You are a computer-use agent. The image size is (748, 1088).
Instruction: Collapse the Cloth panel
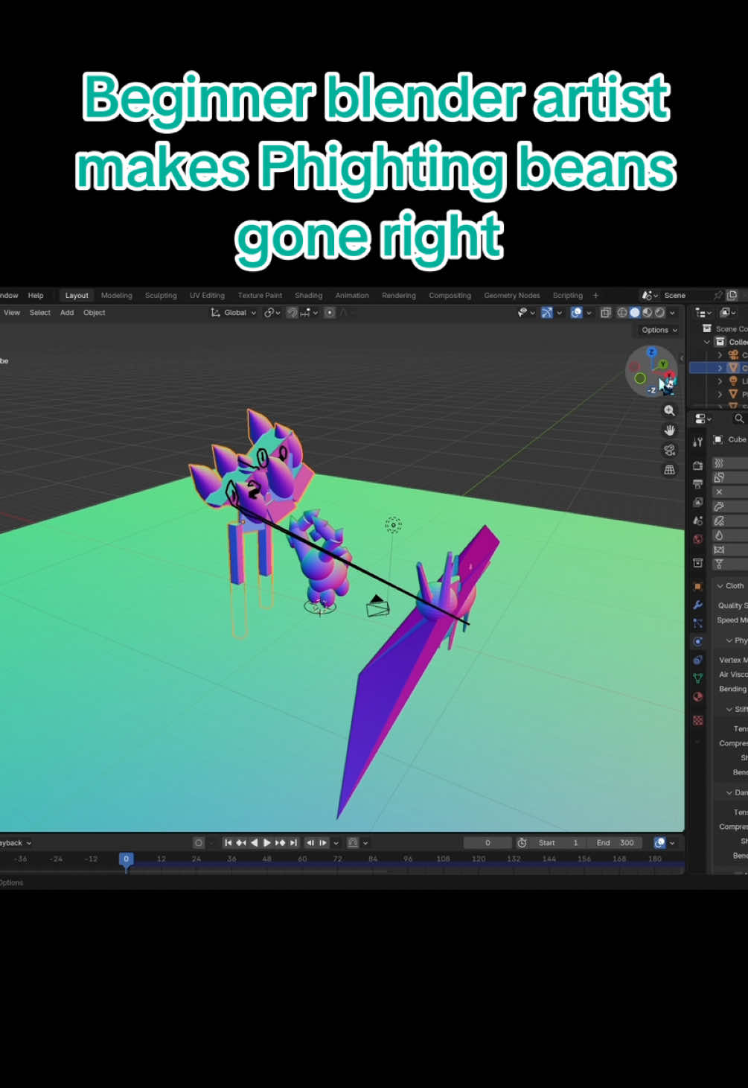tap(720, 586)
